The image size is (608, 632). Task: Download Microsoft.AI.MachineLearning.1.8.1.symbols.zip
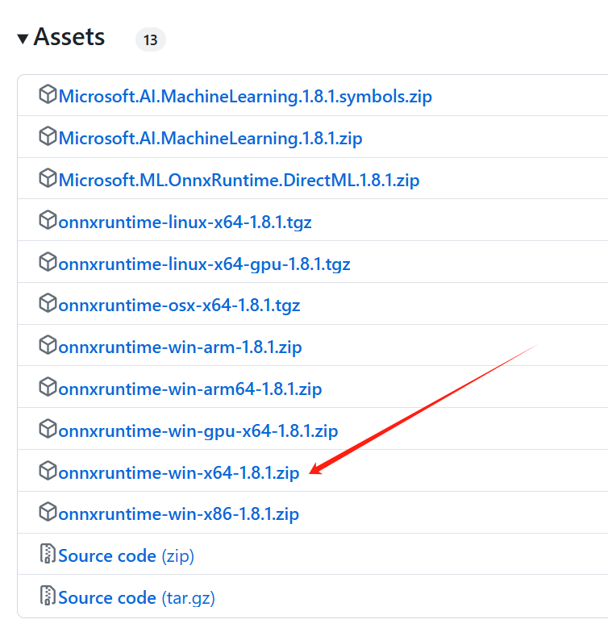click(x=245, y=97)
